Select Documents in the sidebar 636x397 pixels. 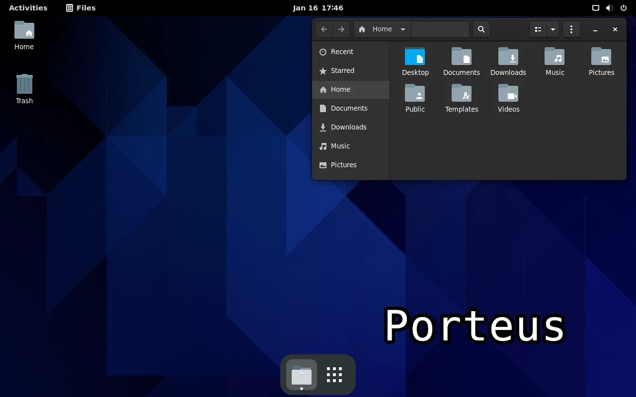351,108
